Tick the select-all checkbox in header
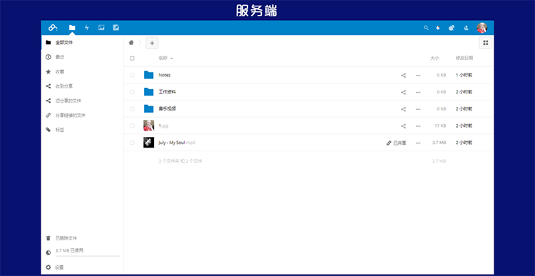The width and height of the screenshot is (535, 276). [x=132, y=58]
